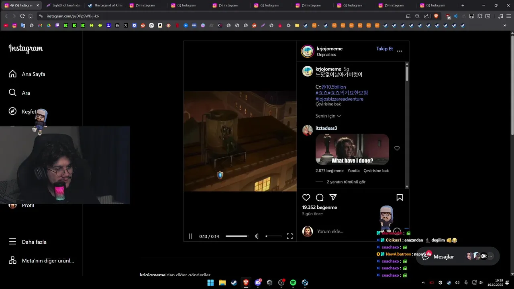Viewport: 514px width, 289px height.
Task: Enter fullscreen video mode
Action: [290, 236]
